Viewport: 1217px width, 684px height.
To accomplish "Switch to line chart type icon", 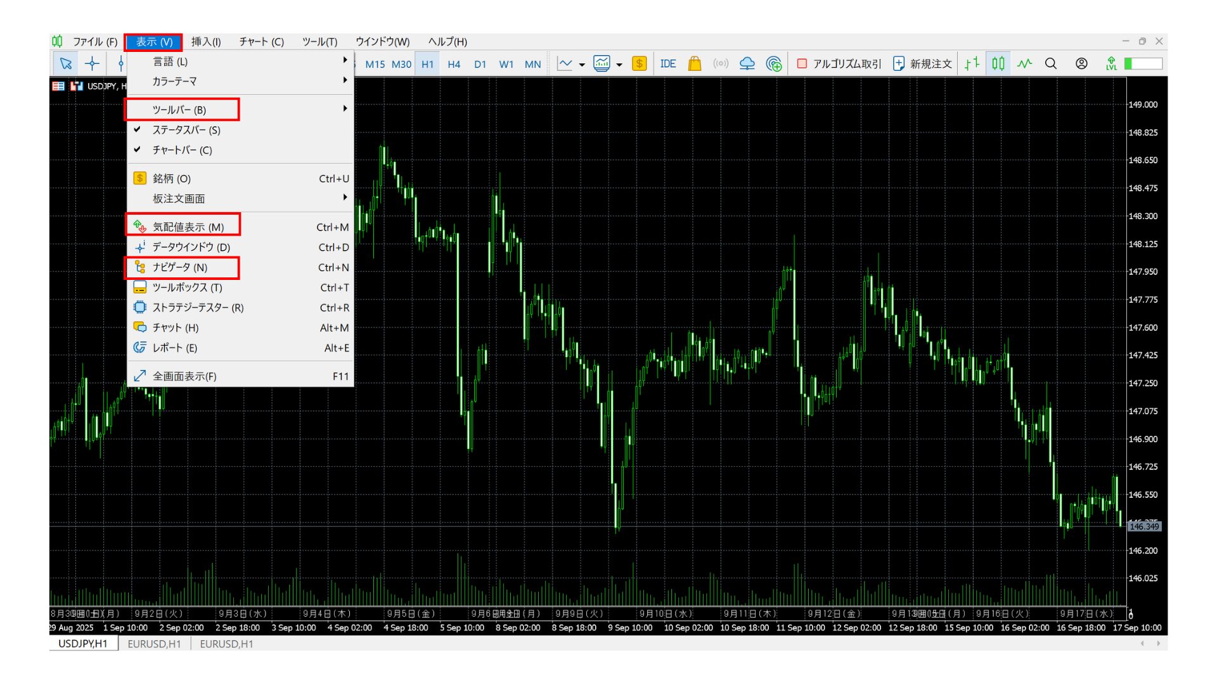I will [1024, 63].
